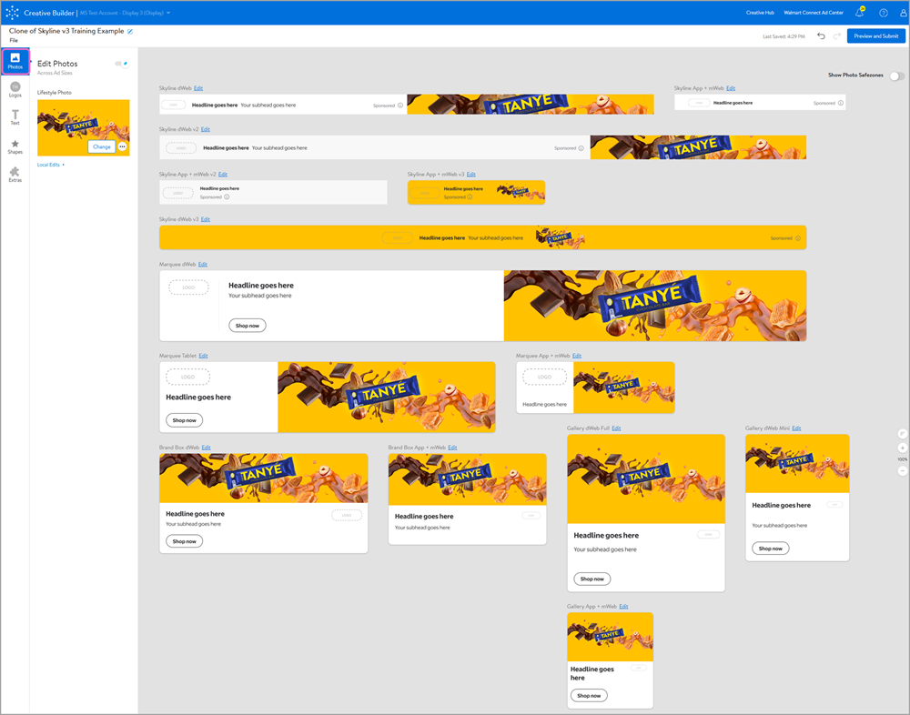Click Sponsored info icon in Skyline dWeb ad
The width and height of the screenshot is (910, 715).
(x=400, y=106)
